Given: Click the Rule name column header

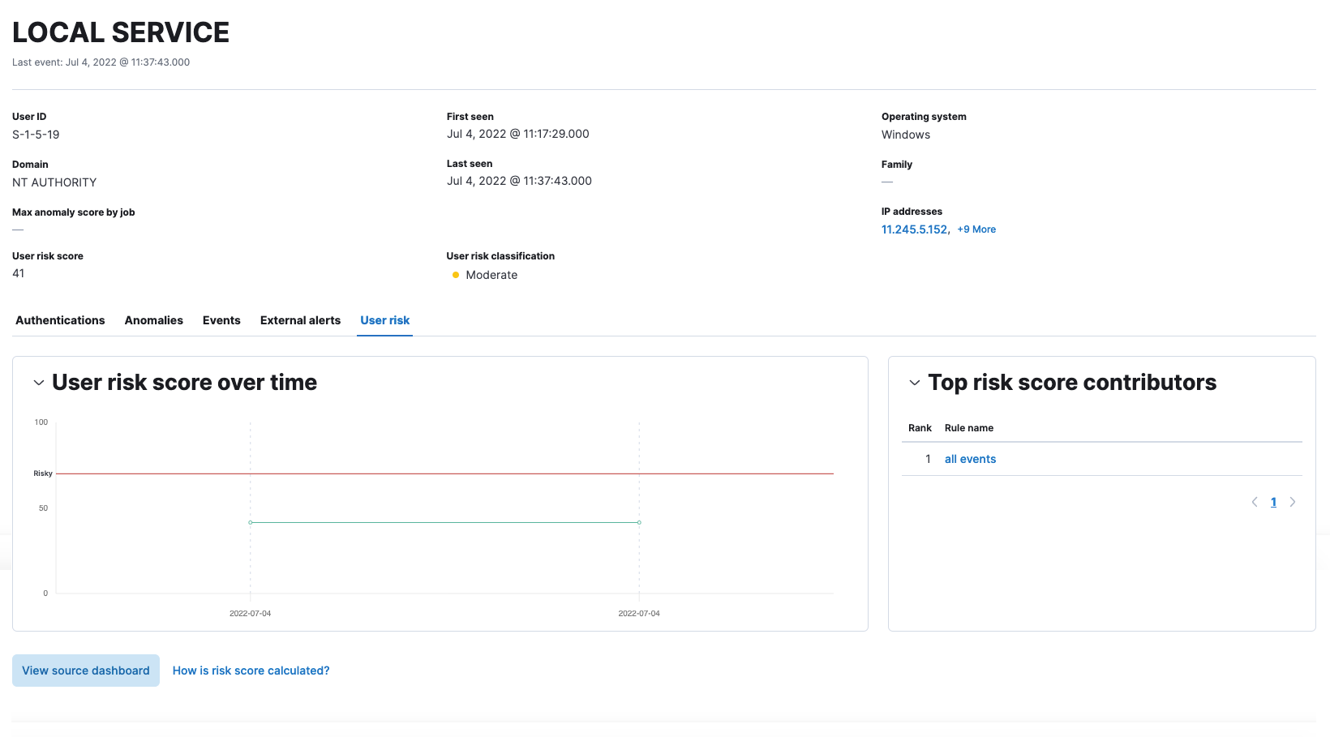Looking at the screenshot, I should coord(969,427).
